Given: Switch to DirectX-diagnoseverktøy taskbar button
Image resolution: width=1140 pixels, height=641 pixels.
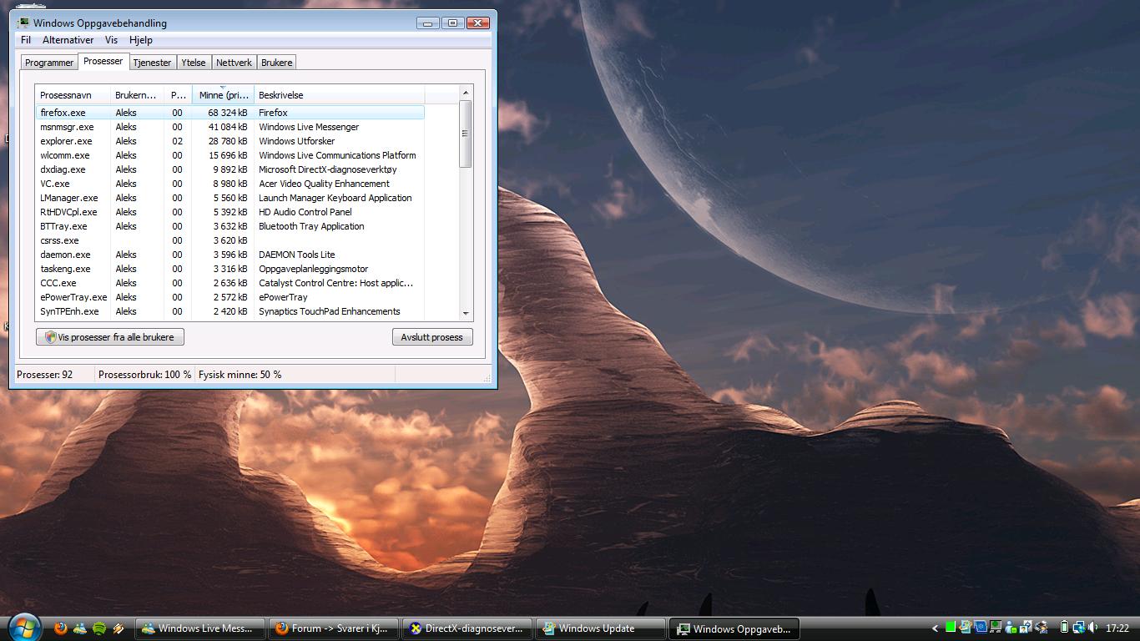Looking at the screenshot, I should click(x=467, y=628).
